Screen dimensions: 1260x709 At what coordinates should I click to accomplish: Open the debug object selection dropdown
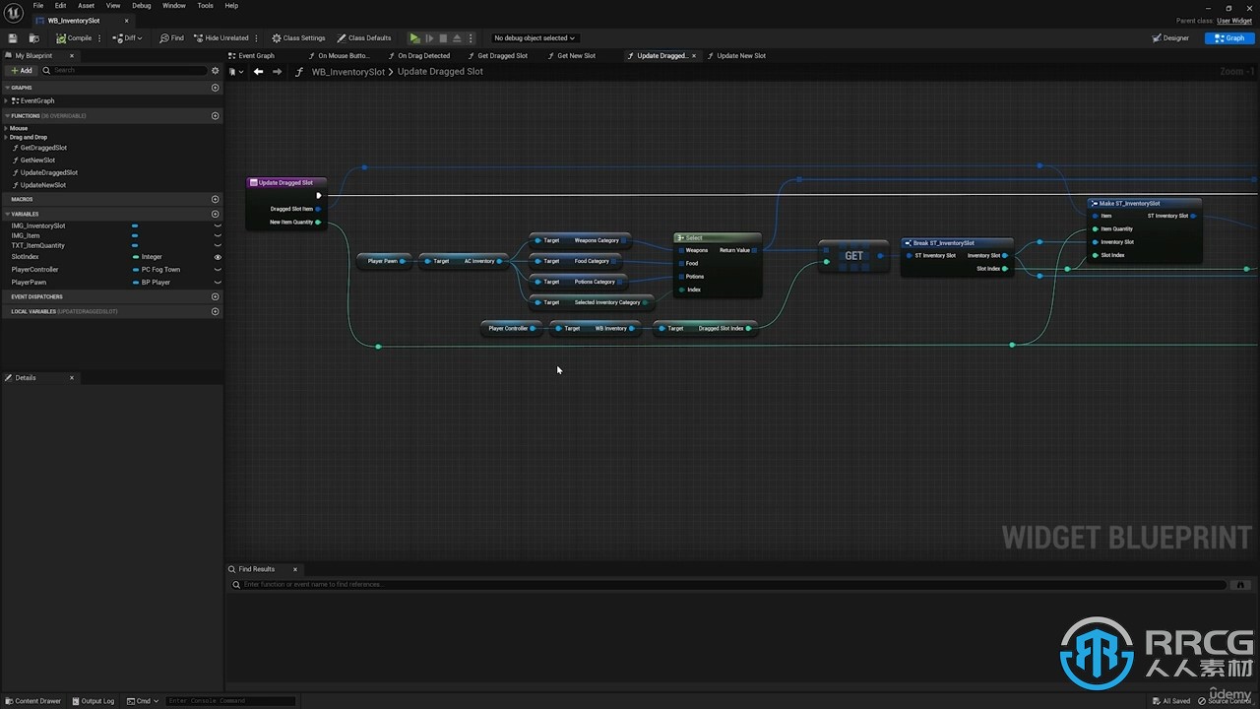click(x=535, y=38)
